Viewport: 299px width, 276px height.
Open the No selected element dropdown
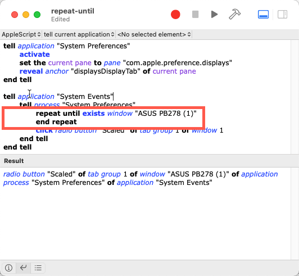[x=154, y=34]
